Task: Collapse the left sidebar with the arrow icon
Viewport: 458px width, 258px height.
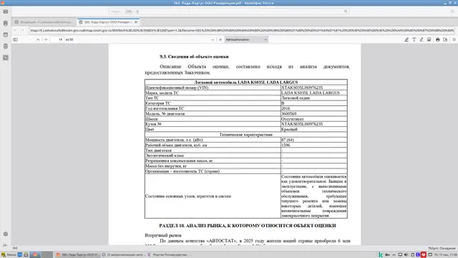Action: coord(6,245)
